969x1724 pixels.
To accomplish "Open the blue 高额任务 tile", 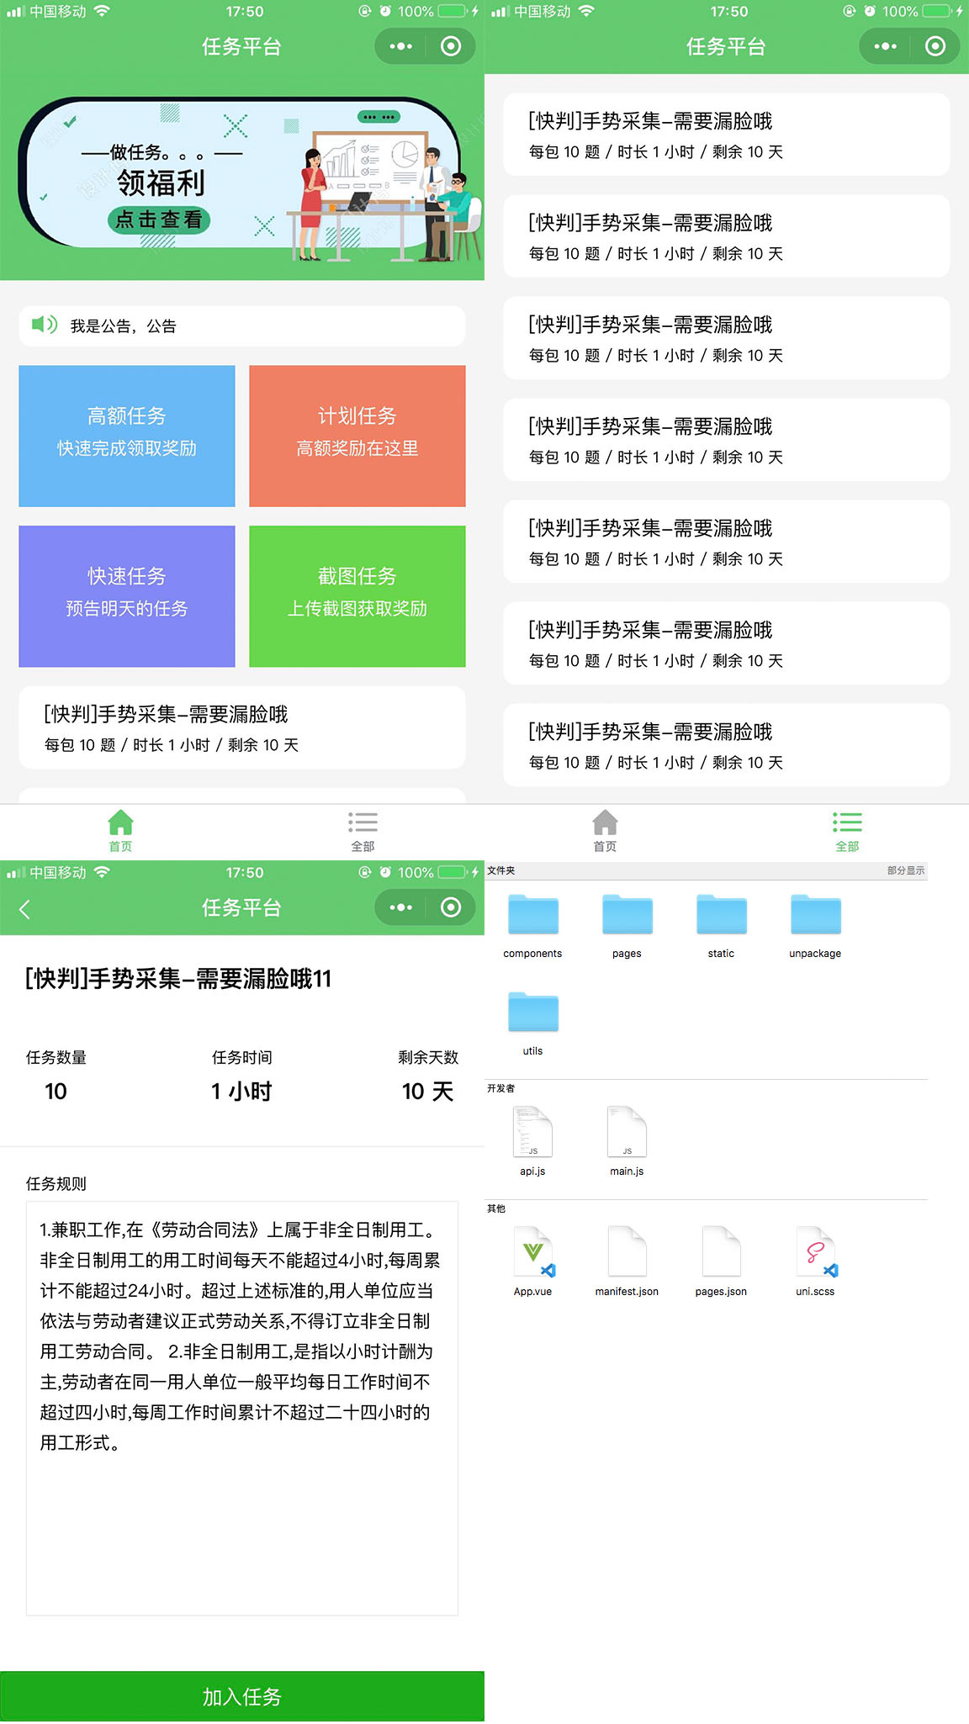I will [127, 436].
